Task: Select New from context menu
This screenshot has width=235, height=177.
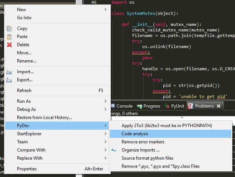Action: pos(58,10)
